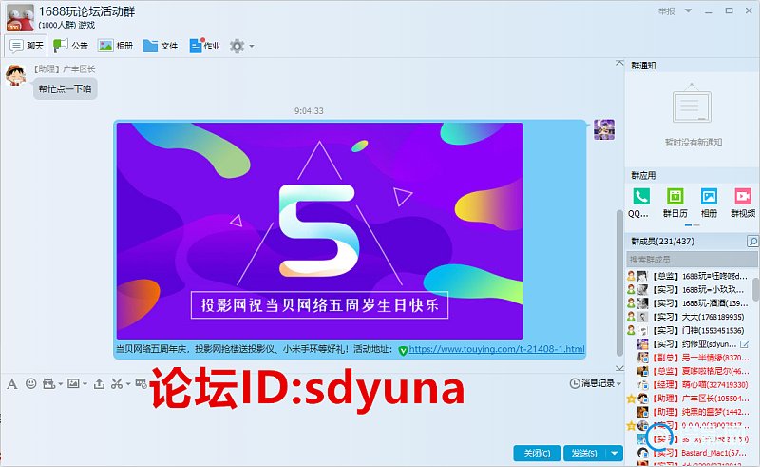
Task: Expand the 发送 button options arrow
Action: pos(614,454)
